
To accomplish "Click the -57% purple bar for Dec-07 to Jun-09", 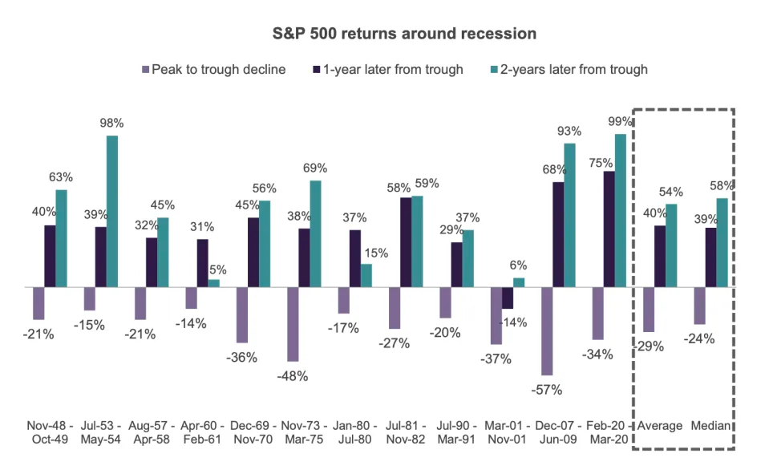I will [547, 331].
